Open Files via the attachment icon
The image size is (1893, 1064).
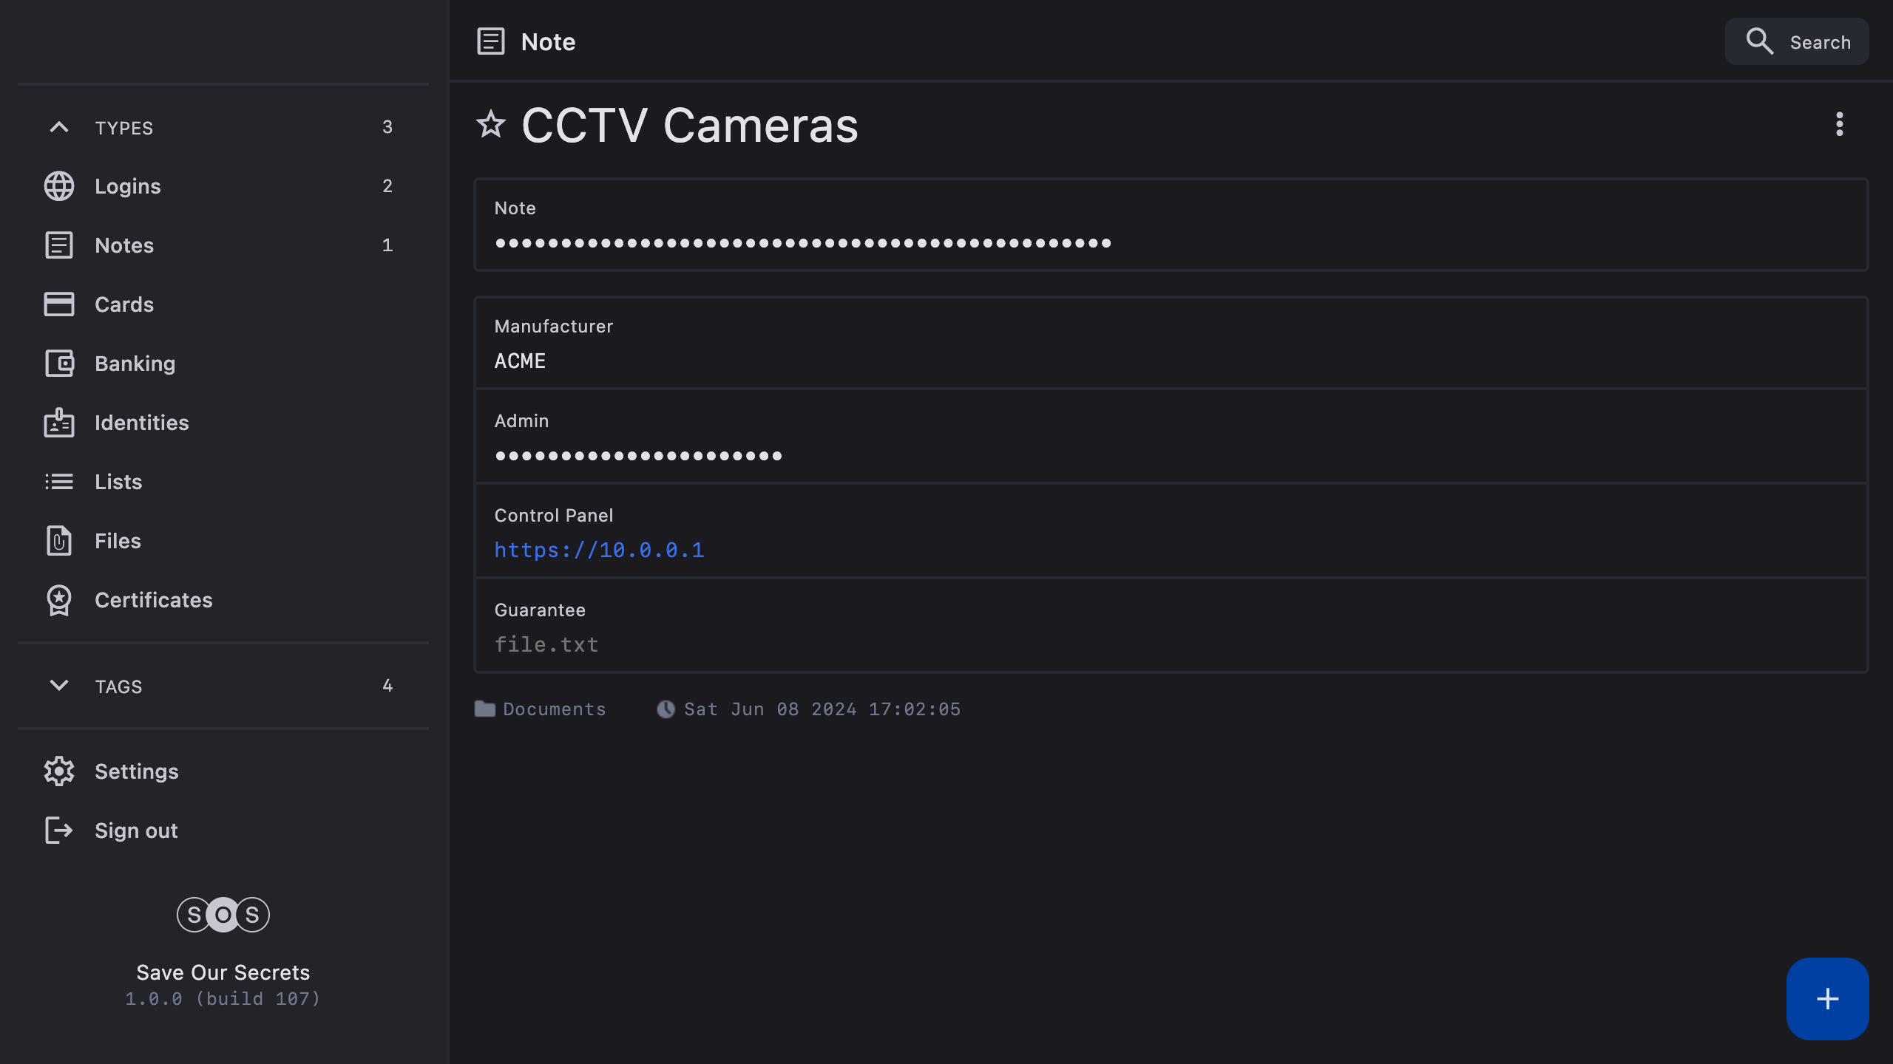59,541
